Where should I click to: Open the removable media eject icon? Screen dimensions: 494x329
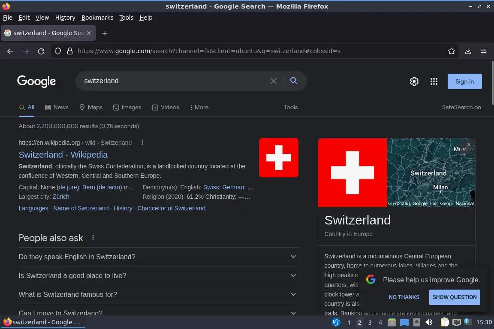[x=416, y=322]
